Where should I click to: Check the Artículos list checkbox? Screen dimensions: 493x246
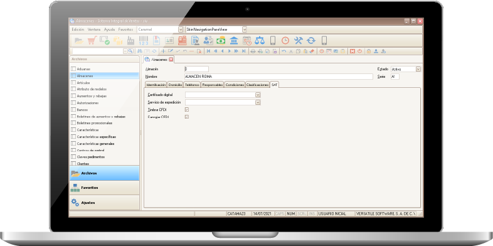coord(73,83)
